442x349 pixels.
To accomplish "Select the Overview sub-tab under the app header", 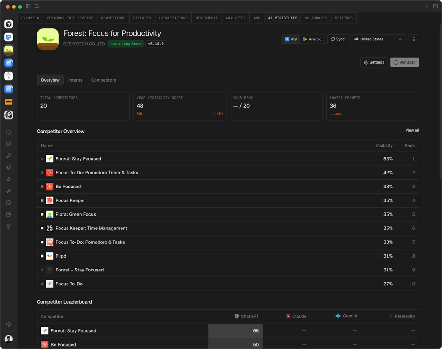I will 50,80.
